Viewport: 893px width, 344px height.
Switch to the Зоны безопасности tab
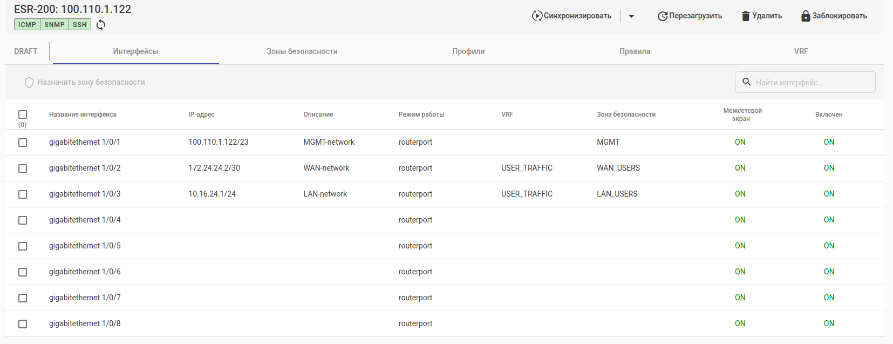[x=302, y=51]
